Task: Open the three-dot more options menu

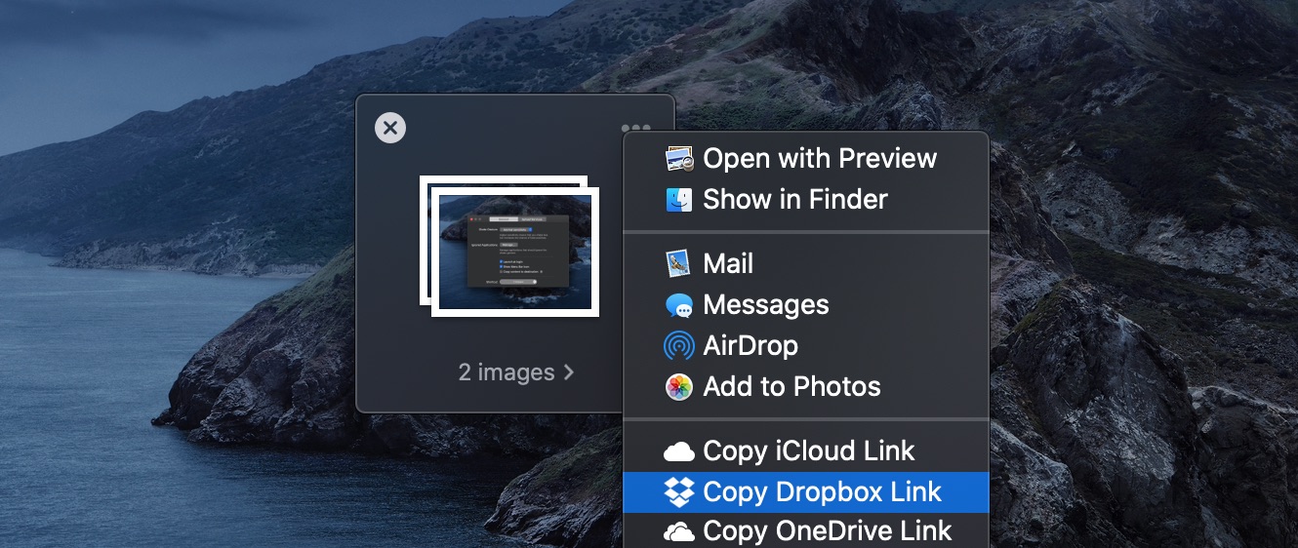Action: click(635, 128)
